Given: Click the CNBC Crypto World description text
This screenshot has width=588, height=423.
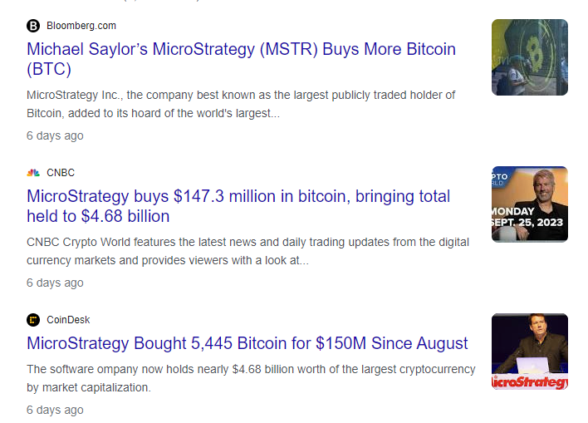Looking at the screenshot, I should (247, 251).
